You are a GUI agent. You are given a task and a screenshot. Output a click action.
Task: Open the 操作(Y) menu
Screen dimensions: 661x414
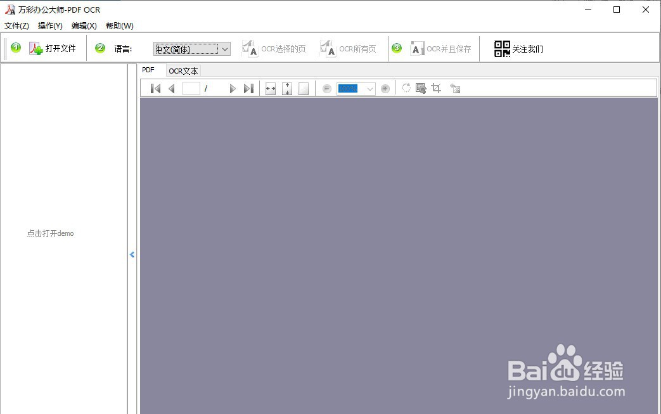click(50, 26)
